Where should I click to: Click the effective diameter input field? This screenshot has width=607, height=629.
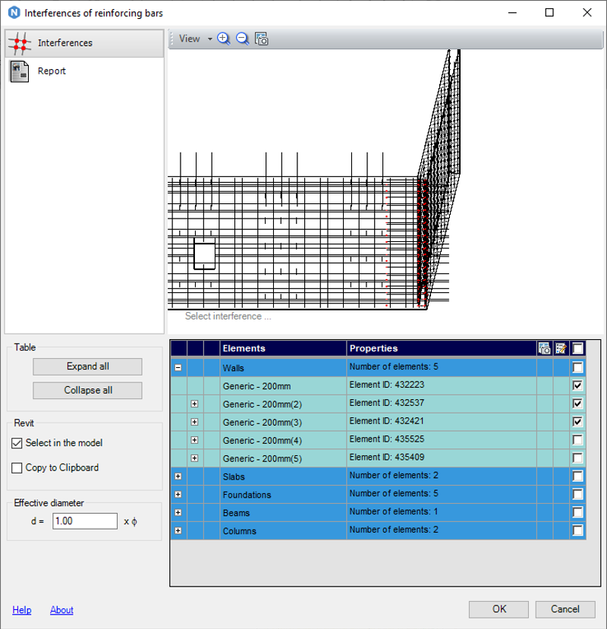click(85, 521)
